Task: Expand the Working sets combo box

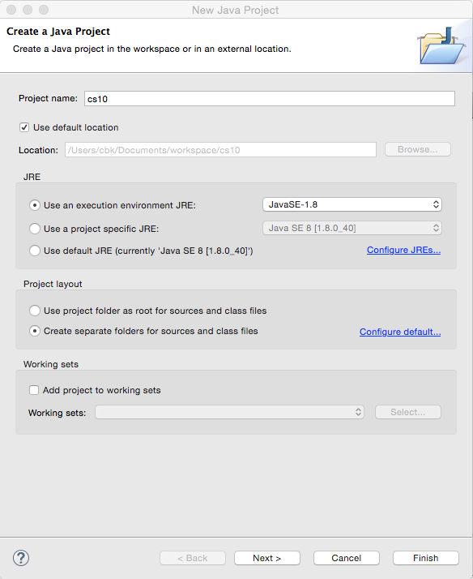Action: point(229,412)
